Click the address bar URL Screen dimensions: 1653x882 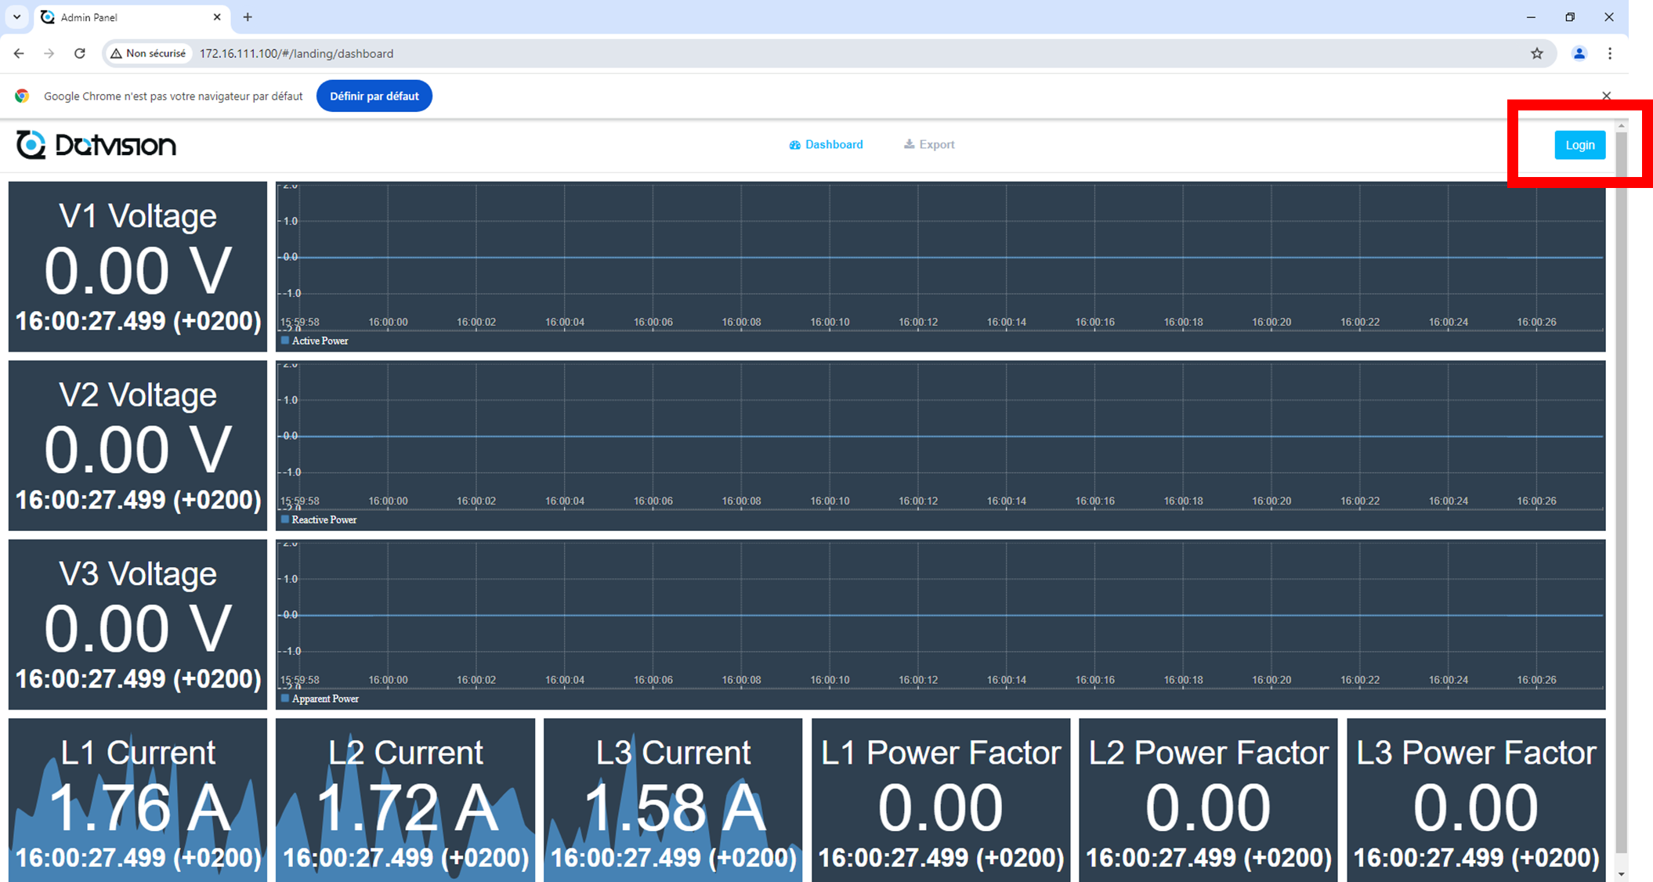(296, 53)
